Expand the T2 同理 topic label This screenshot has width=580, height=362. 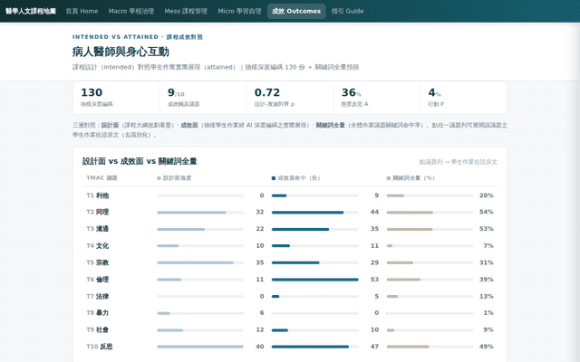tap(98, 212)
